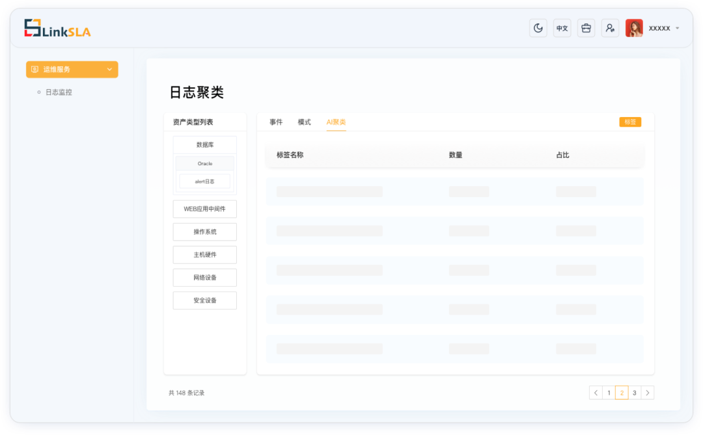Select 操作系统 asset type
Screen dimensions: 703x435
click(205, 231)
